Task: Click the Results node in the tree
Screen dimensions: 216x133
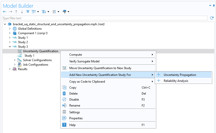Action: (x=23, y=69)
